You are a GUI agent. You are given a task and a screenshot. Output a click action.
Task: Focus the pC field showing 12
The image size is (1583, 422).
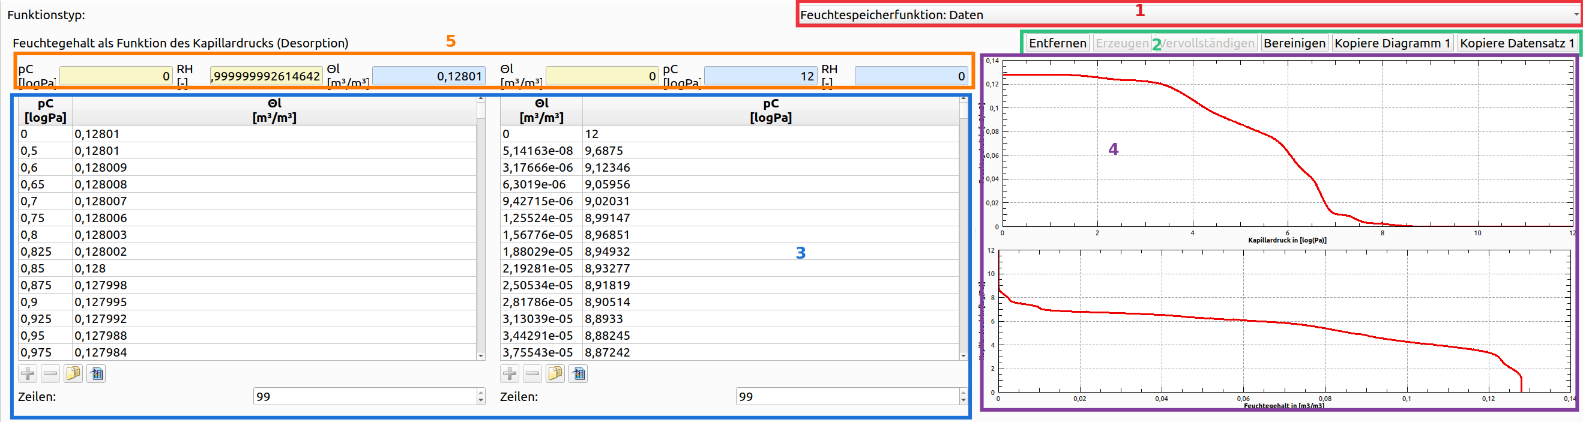coord(760,76)
